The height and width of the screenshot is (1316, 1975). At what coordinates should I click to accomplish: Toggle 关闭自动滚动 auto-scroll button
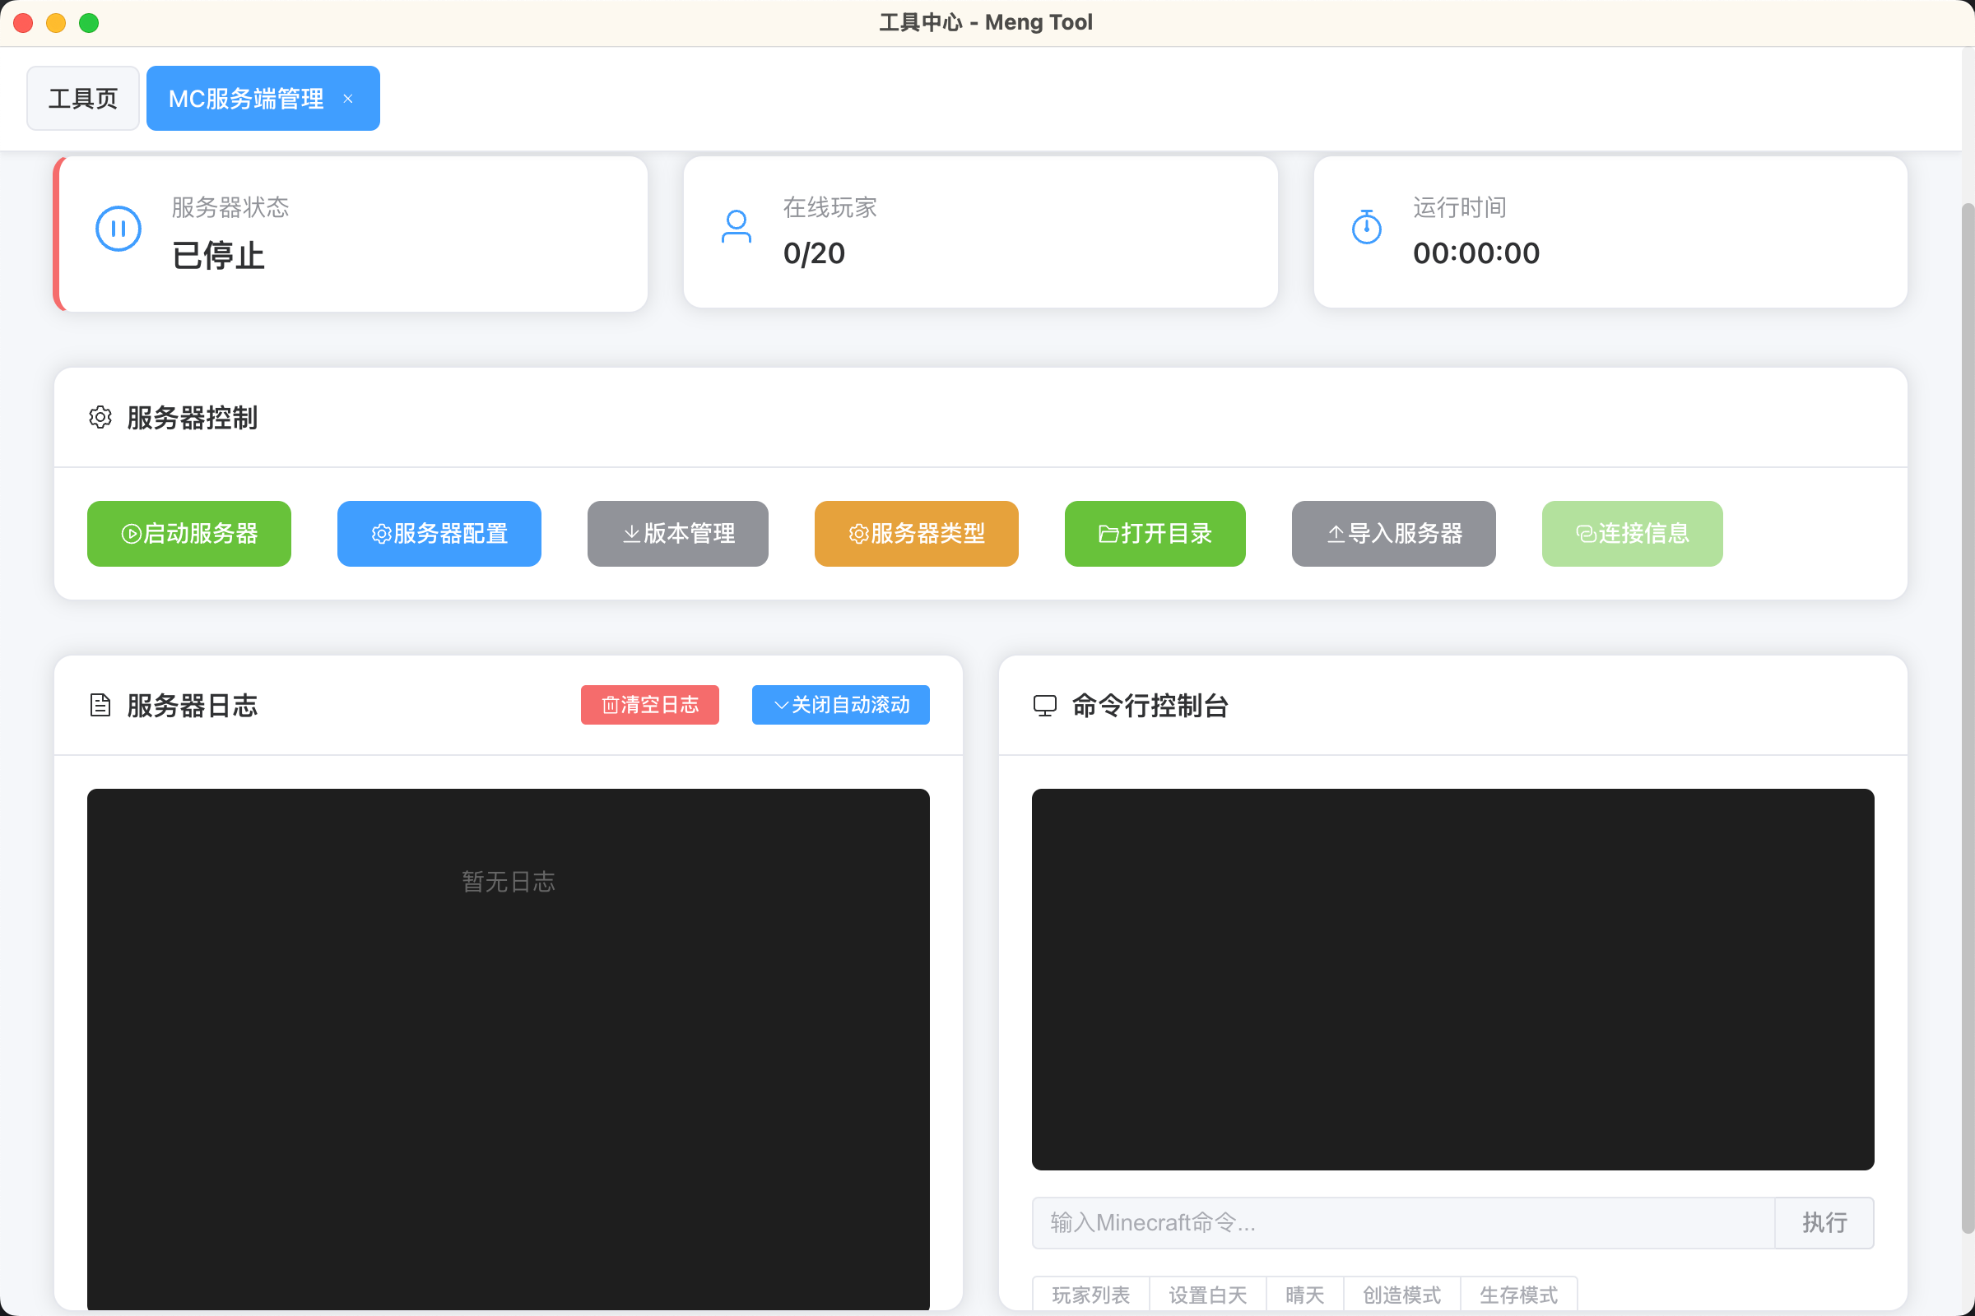839,705
